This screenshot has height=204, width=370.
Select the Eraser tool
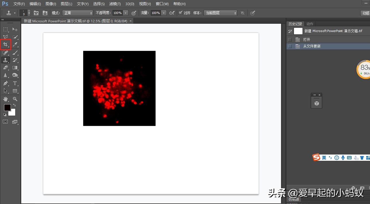pos(5,68)
